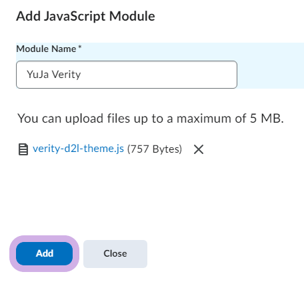Click the word JavaScript in the dialog title
304x282 pixels.
pyautogui.click(x=75, y=16)
